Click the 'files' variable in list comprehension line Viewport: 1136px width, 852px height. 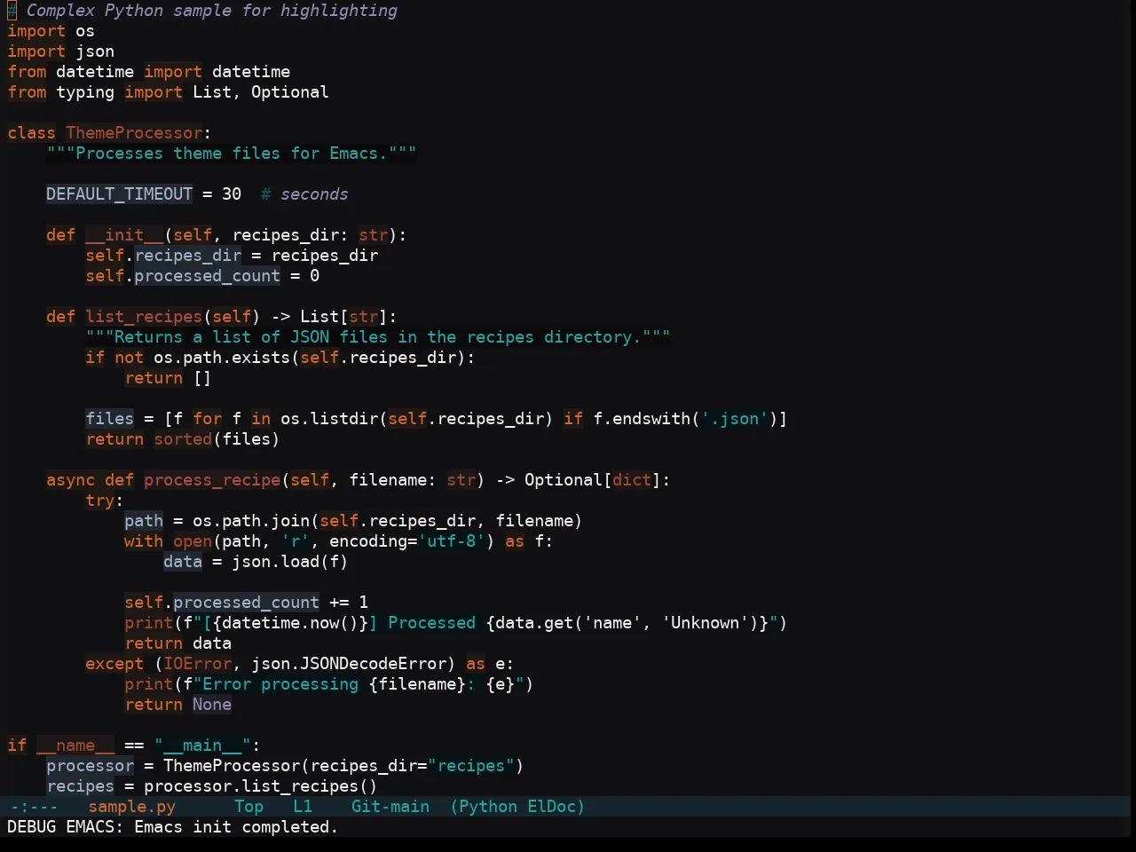pos(109,419)
